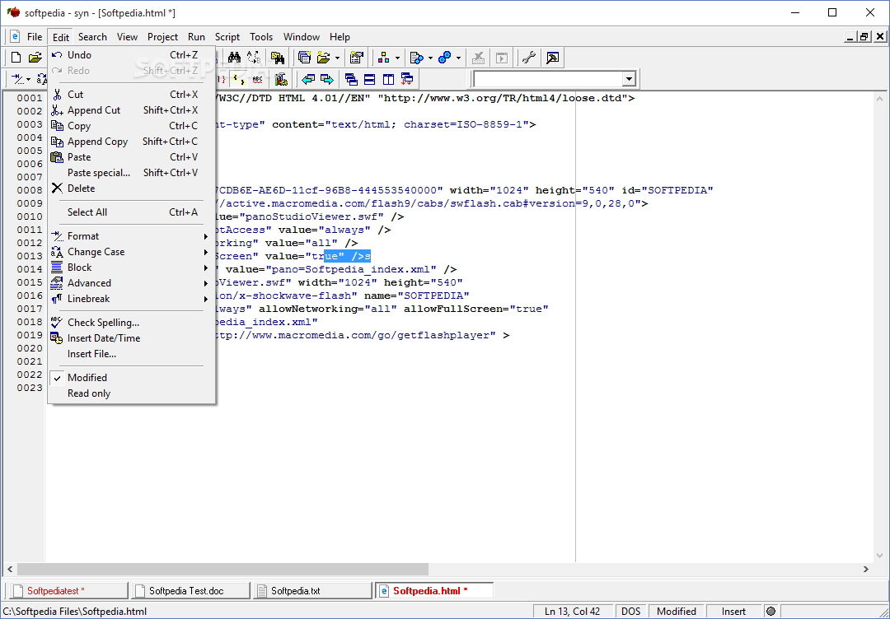Click the horizontal scrollbar left arrow
Viewport: 890px width, 619px height.
click(10, 569)
